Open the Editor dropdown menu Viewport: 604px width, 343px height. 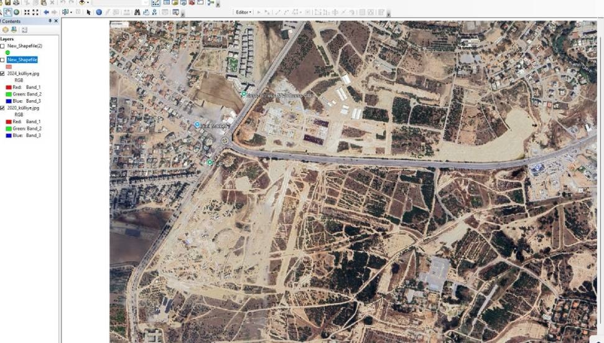point(243,12)
